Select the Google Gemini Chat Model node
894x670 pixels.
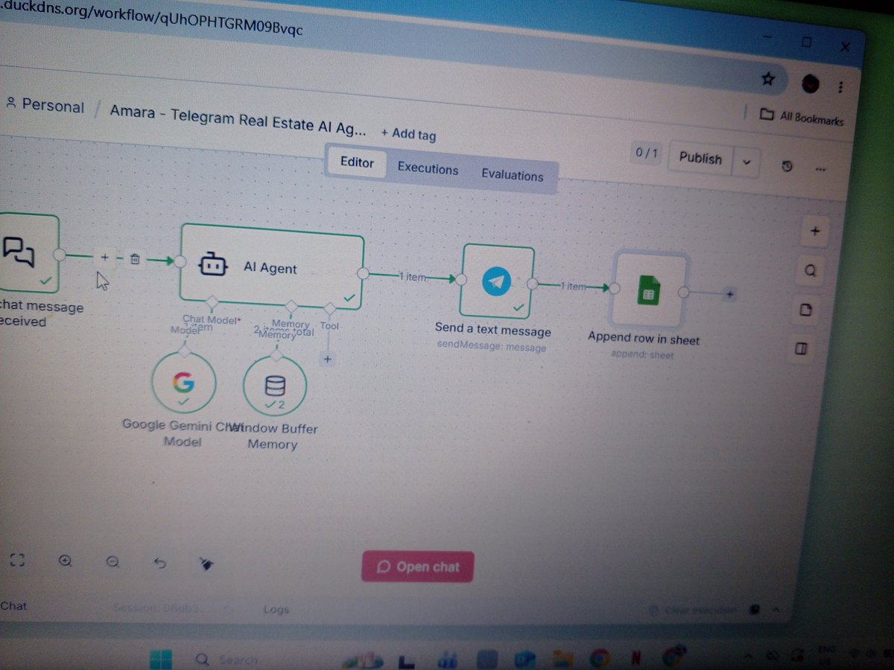pyautogui.click(x=183, y=384)
